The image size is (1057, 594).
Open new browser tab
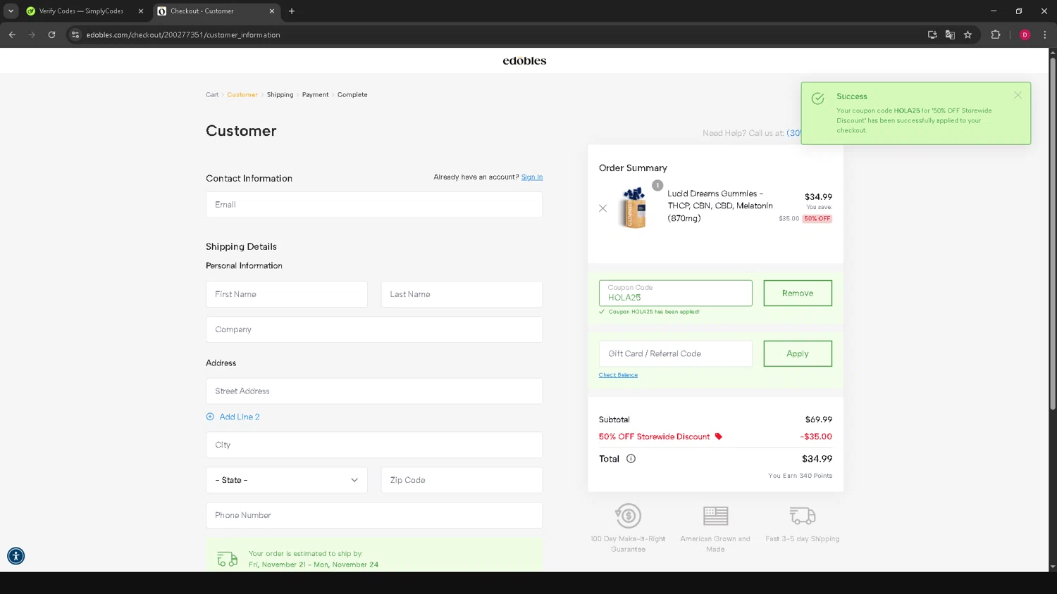pyautogui.click(x=292, y=11)
